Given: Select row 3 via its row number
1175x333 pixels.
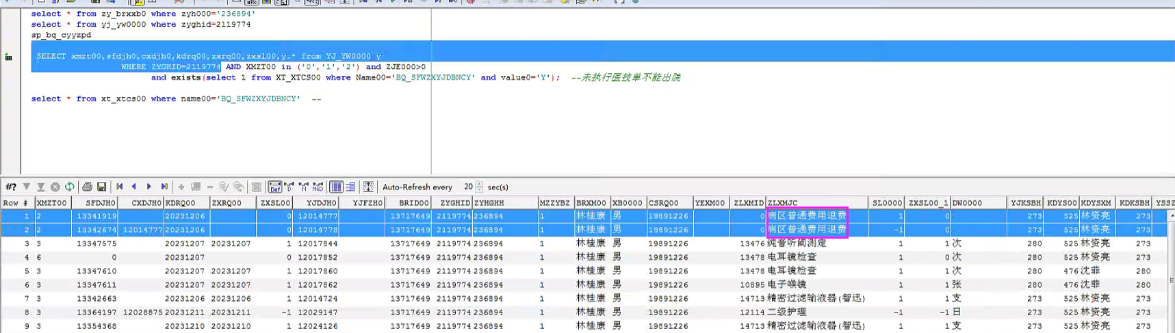Looking at the screenshot, I should tap(16, 243).
